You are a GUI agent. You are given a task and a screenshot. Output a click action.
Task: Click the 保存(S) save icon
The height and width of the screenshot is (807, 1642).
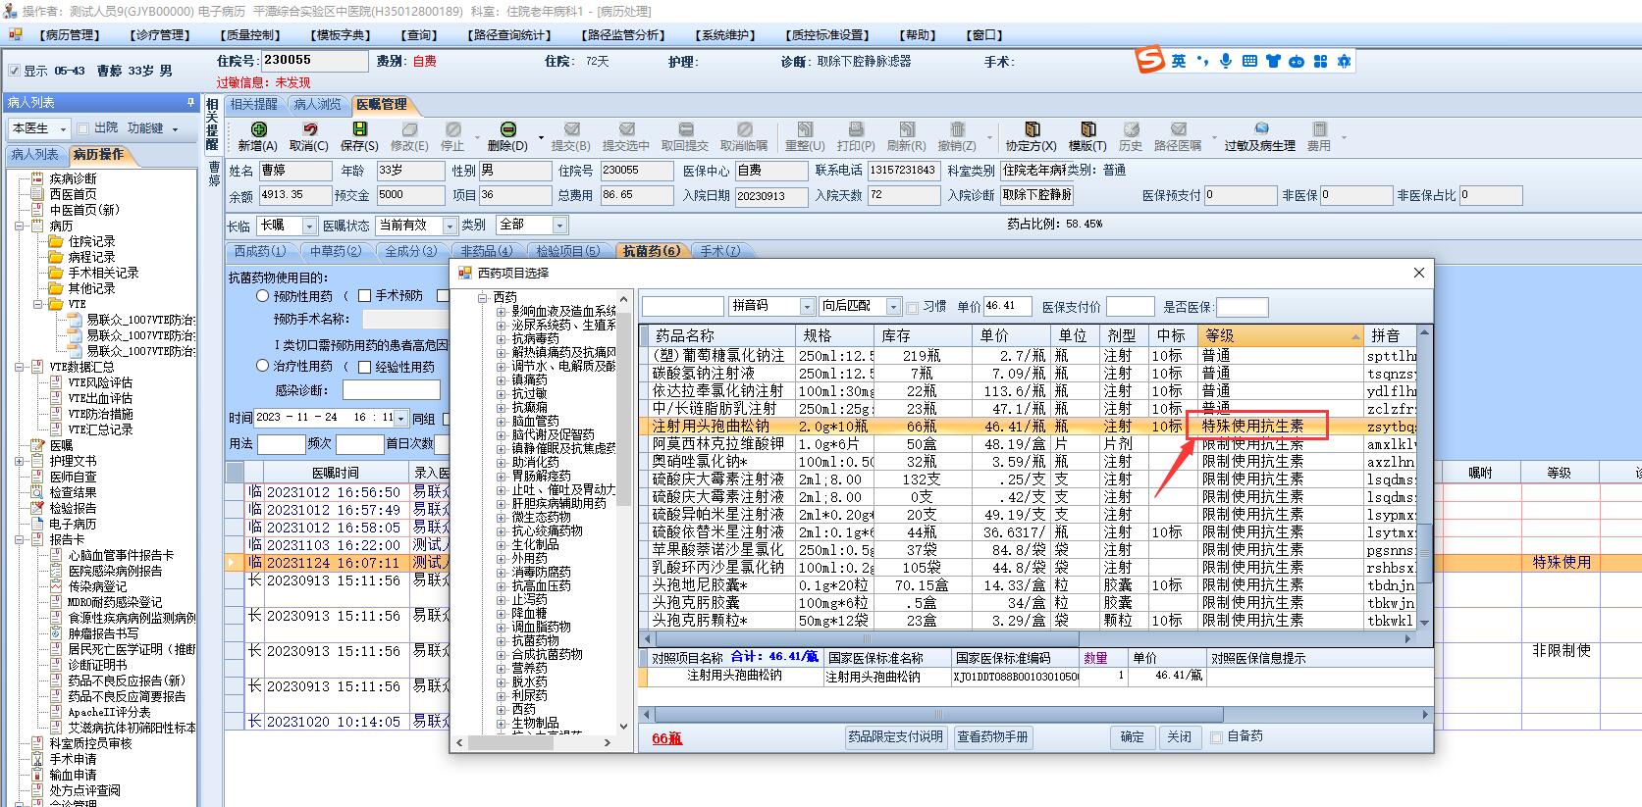(x=359, y=129)
